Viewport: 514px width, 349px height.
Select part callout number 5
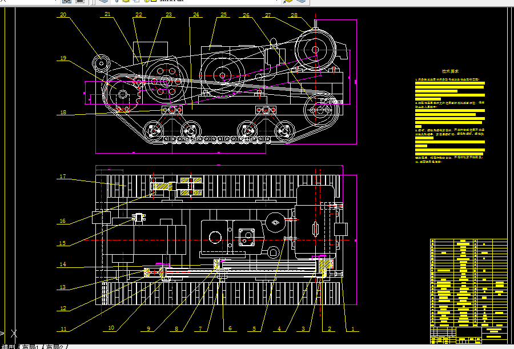click(254, 328)
